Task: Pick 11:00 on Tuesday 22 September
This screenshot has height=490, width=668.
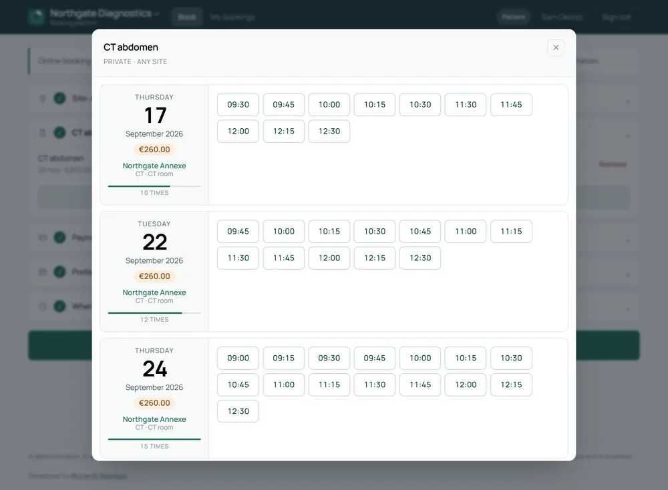Action: tap(466, 231)
